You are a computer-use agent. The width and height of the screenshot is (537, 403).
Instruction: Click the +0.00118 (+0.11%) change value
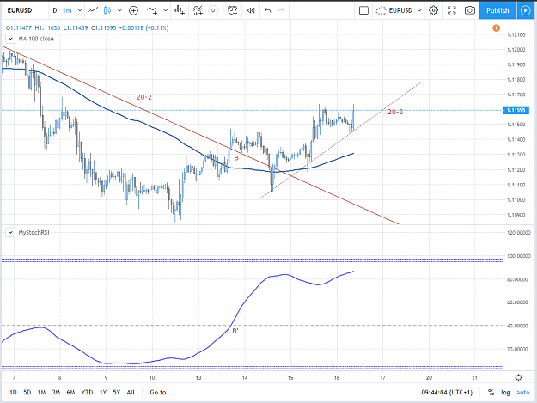143,28
